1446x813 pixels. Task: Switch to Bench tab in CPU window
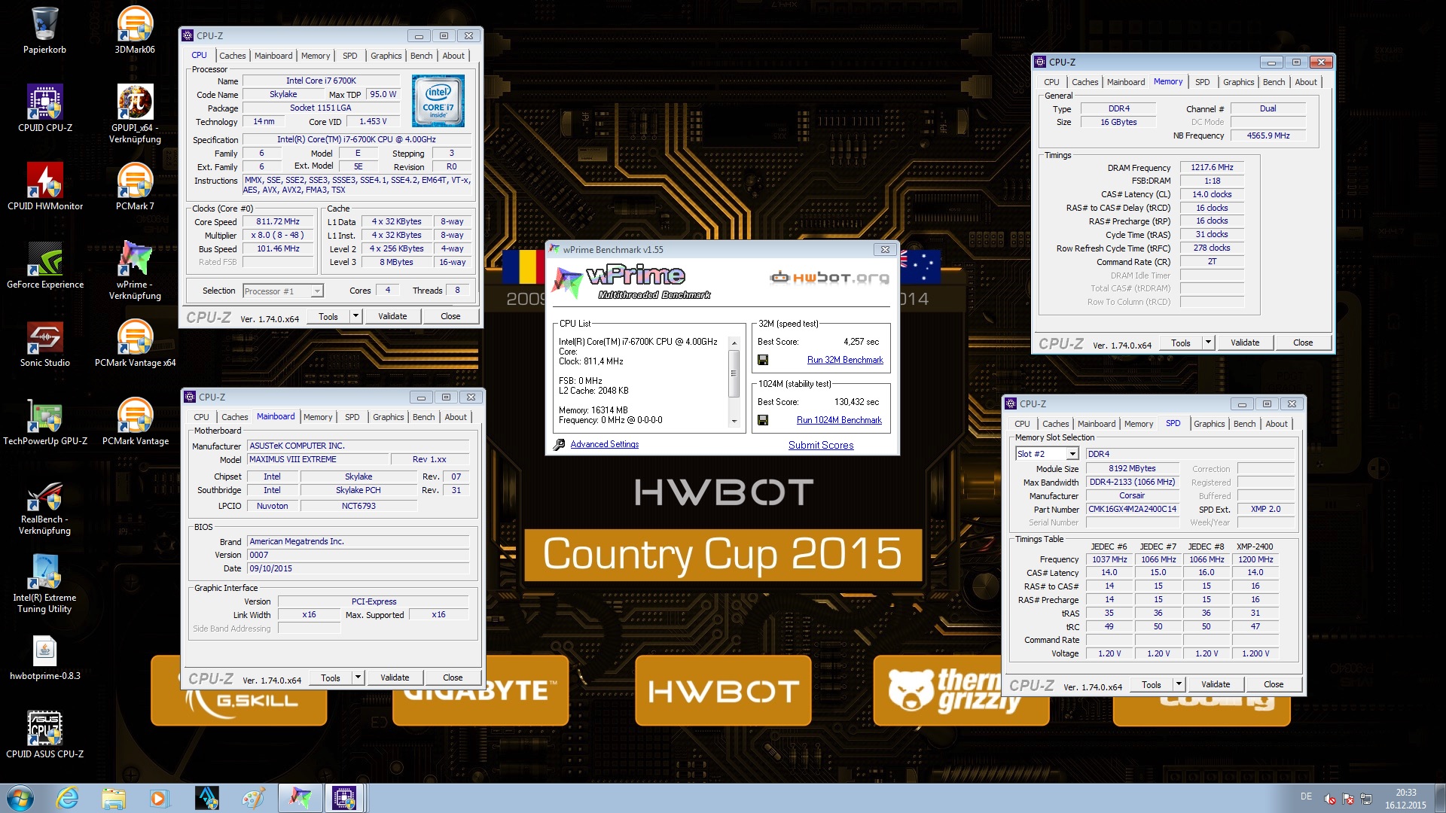(421, 56)
